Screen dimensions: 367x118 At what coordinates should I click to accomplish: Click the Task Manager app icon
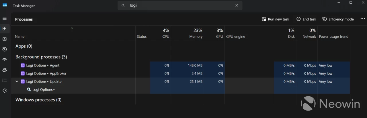pos(5,5)
